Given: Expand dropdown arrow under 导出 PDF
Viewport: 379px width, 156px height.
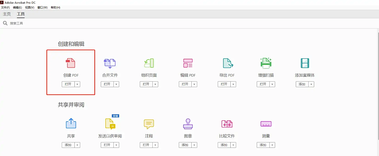Looking at the screenshot, I should (x=234, y=84).
